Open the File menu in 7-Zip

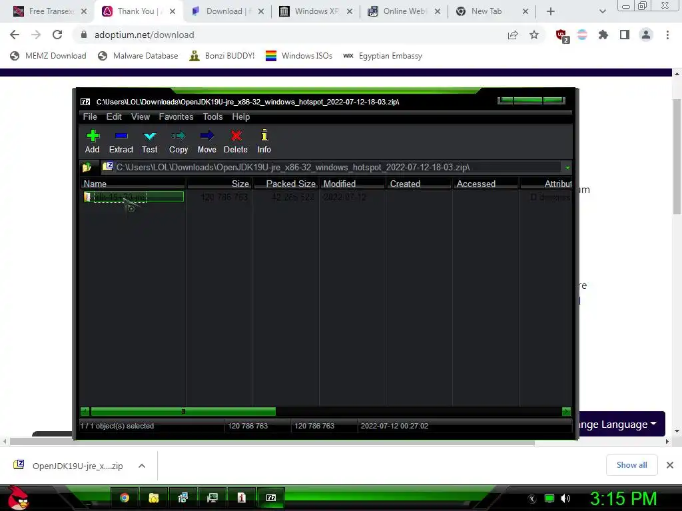click(x=90, y=116)
